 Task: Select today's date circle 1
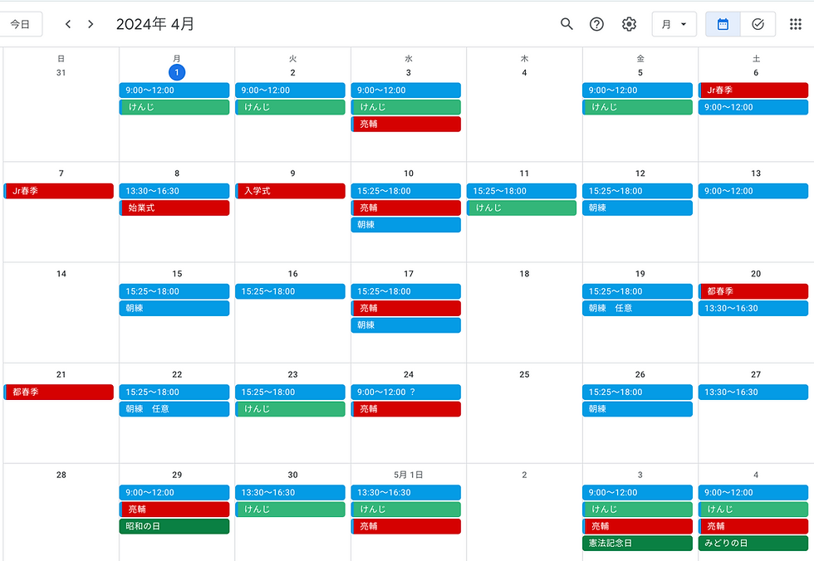point(177,72)
